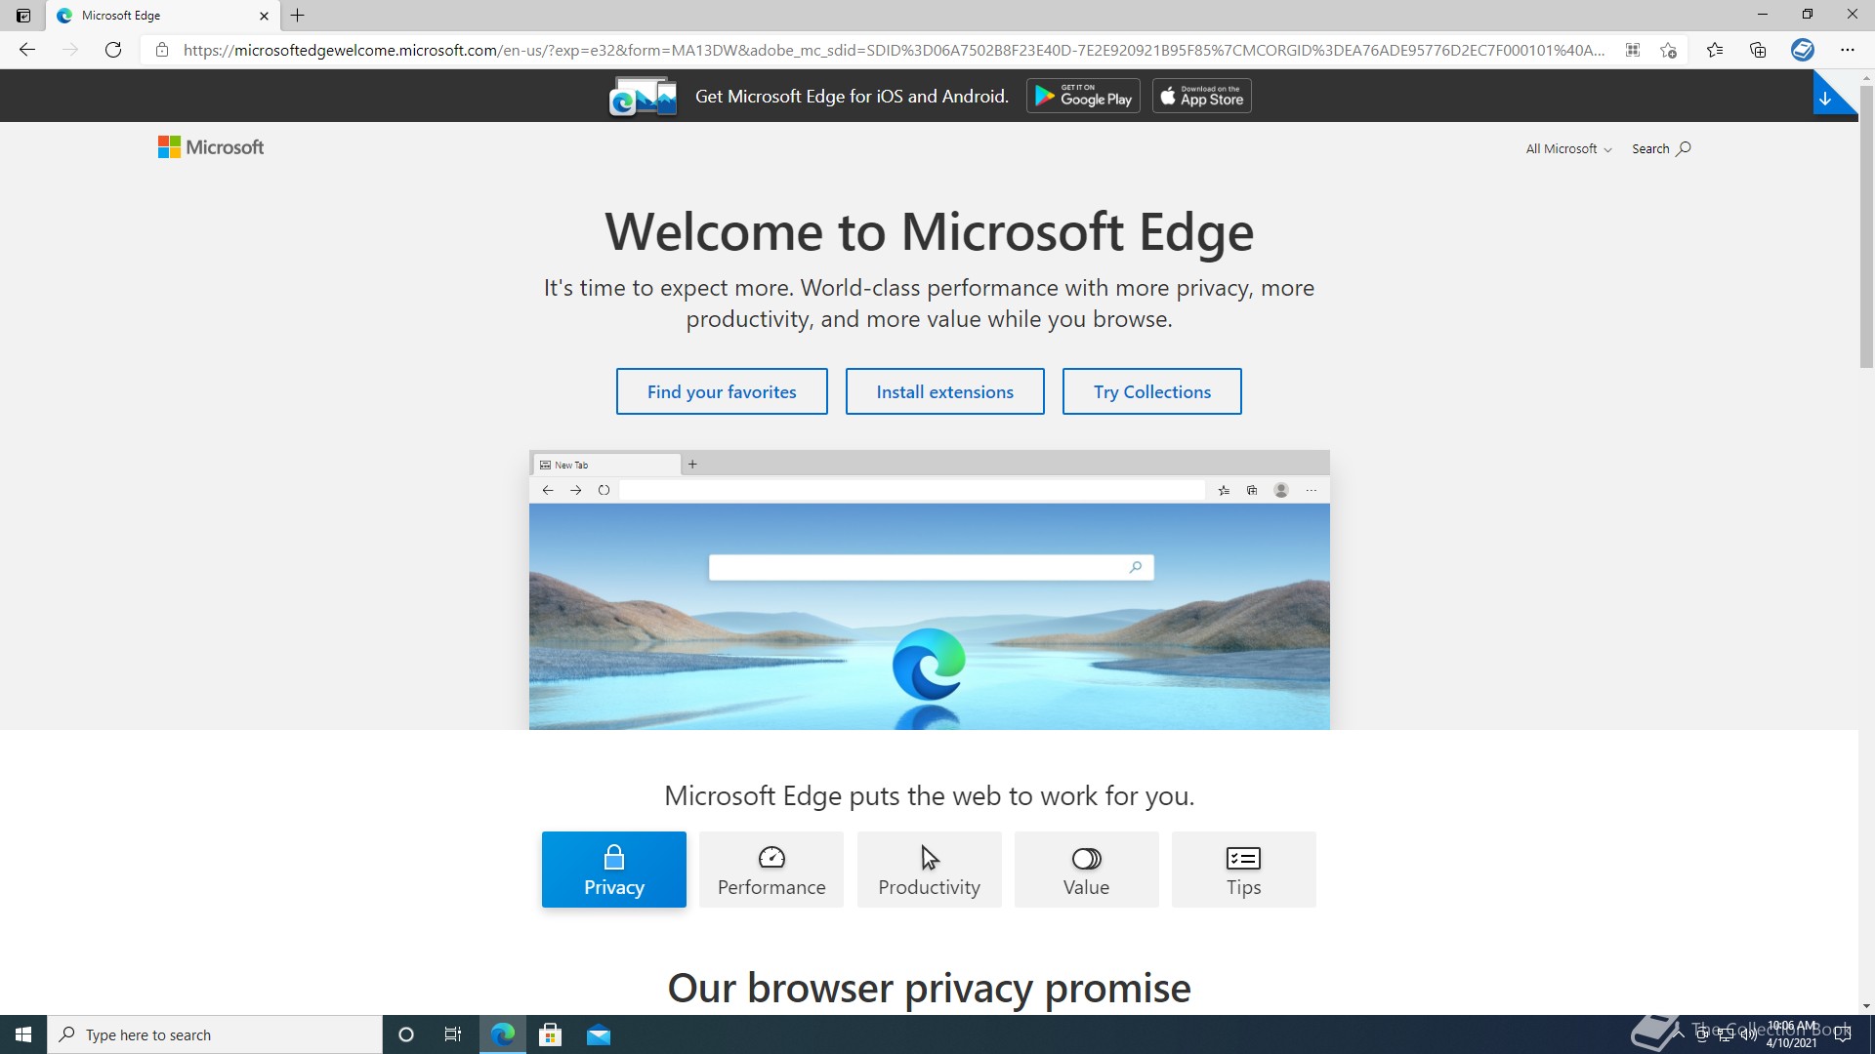The height and width of the screenshot is (1054, 1875).
Task: Close the Microsoft Edge tab
Action: 264,16
